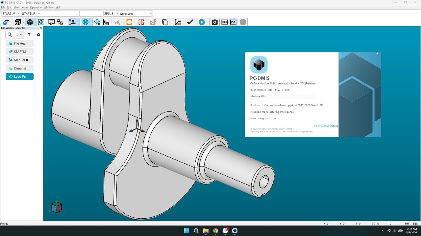Open first STARTUP dropdown

pos(11,14)
